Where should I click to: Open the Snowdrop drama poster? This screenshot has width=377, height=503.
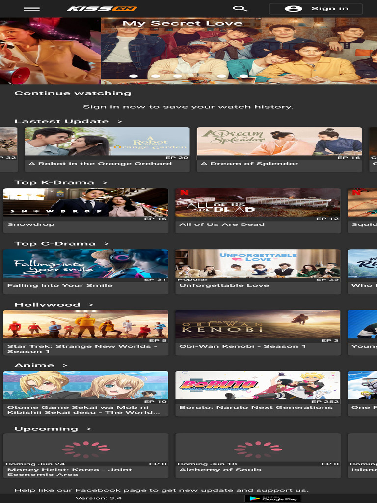point(85,202)
